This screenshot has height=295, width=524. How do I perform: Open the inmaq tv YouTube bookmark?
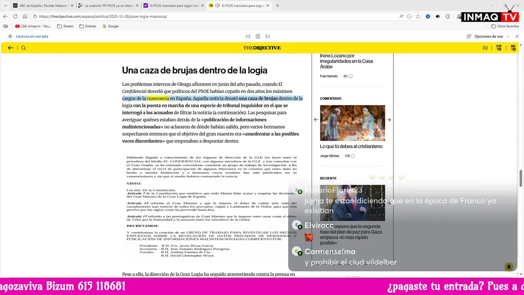33,26
